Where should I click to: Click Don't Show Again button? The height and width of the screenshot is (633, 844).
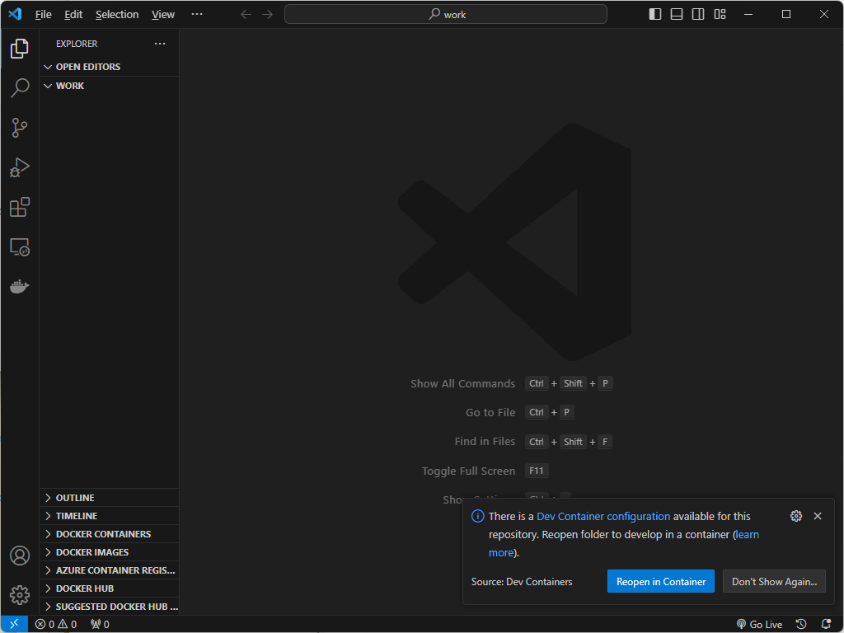(774, 581)
